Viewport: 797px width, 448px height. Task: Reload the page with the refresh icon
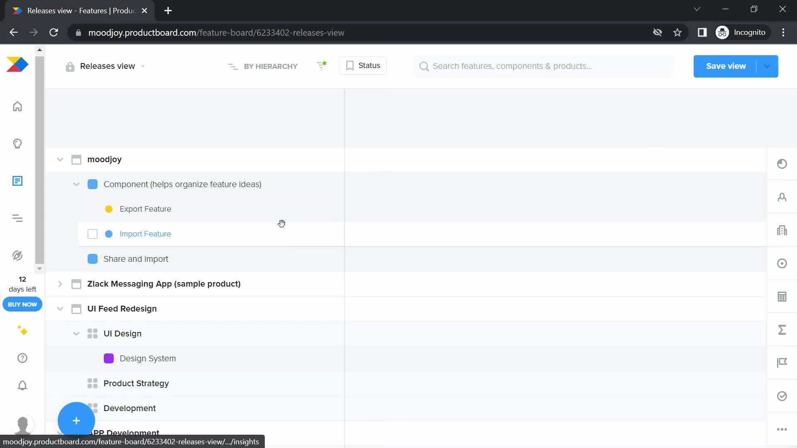(54, 32)
